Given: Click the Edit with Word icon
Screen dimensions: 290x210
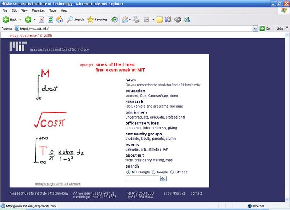Looking at the screenshot, I should tap(147, 20).
